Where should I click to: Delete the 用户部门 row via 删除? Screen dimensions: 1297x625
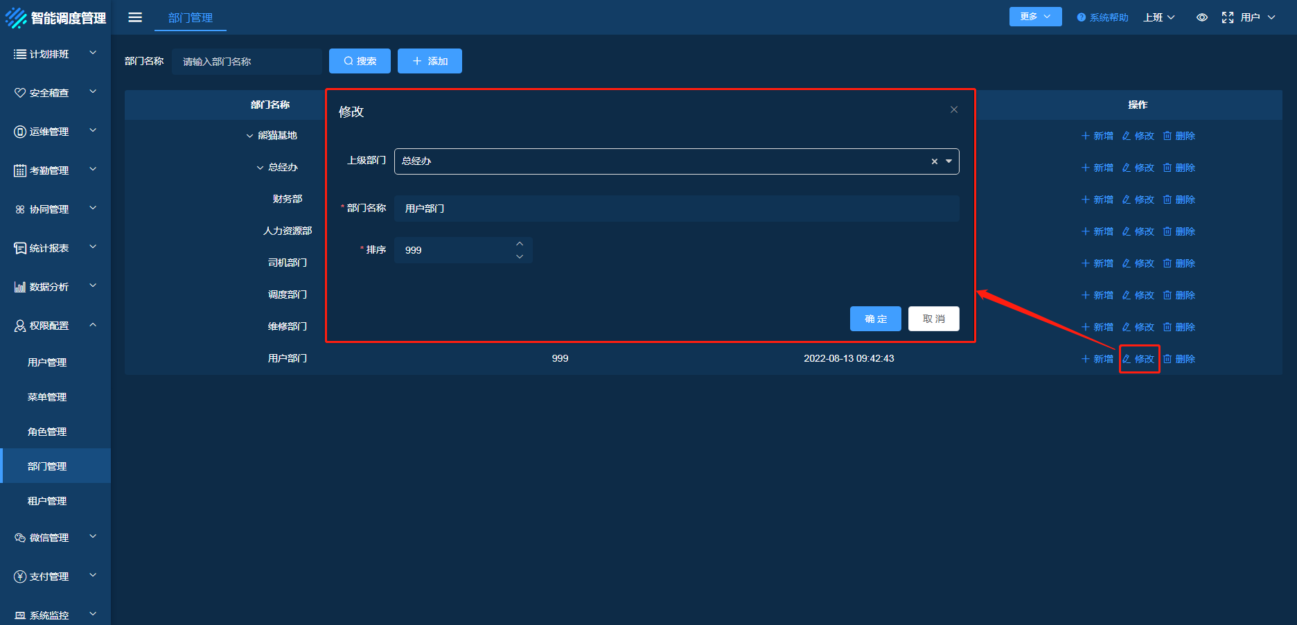1179,359
